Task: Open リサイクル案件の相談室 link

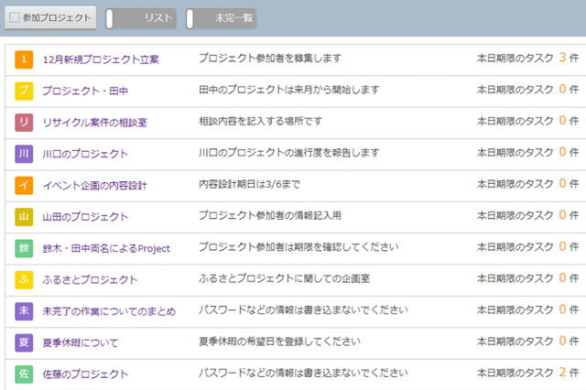Action: point(95,123)
